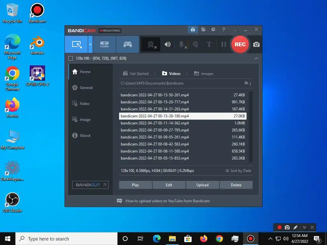Open the Sort by Date menu
The height and width of the screenshot is (245, 327).
pyautogui.click(x=238, y=171)
